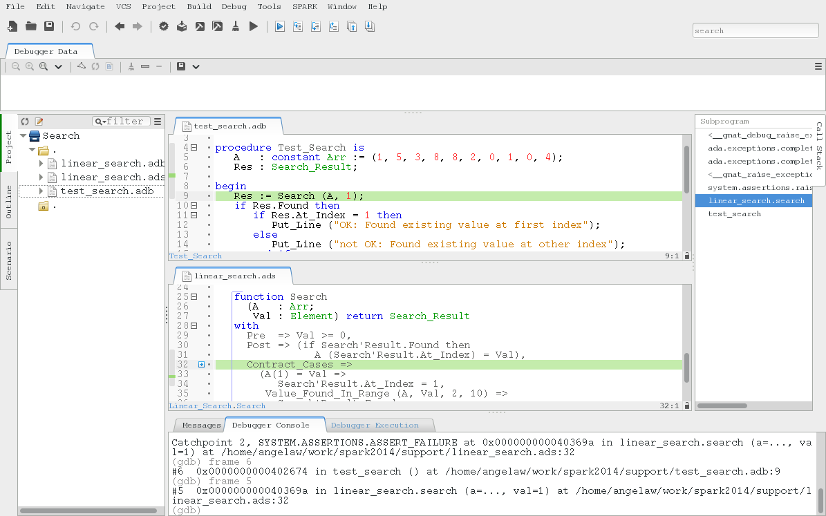Run main with the black play icon

point(254,26)
